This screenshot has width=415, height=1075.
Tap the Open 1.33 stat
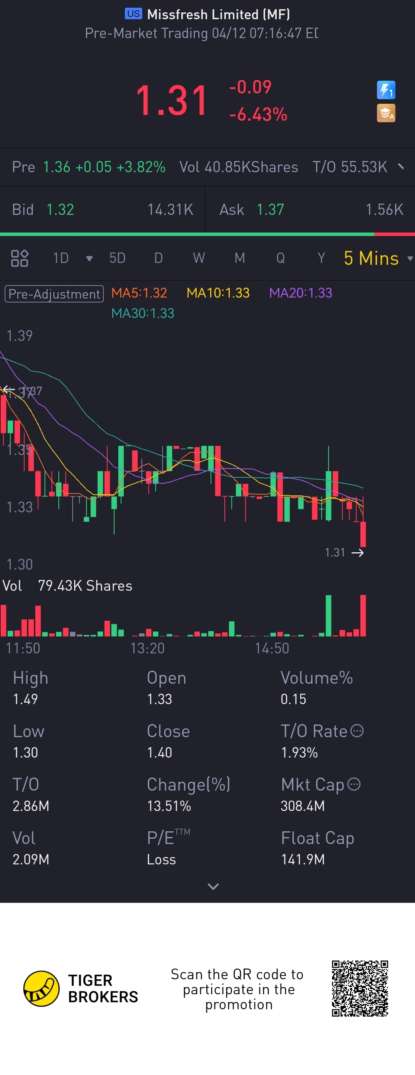pyautogui.click(x=166, y=688)
